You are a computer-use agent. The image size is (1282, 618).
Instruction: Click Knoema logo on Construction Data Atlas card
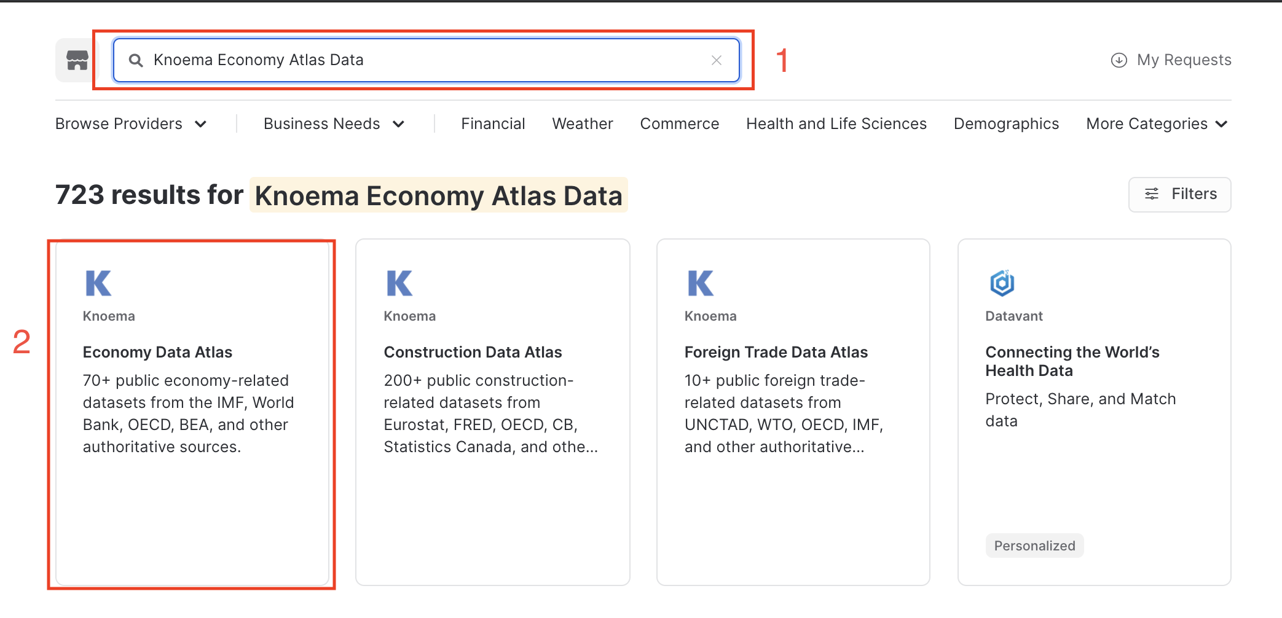pyautogui.click(x=399, y=283)
